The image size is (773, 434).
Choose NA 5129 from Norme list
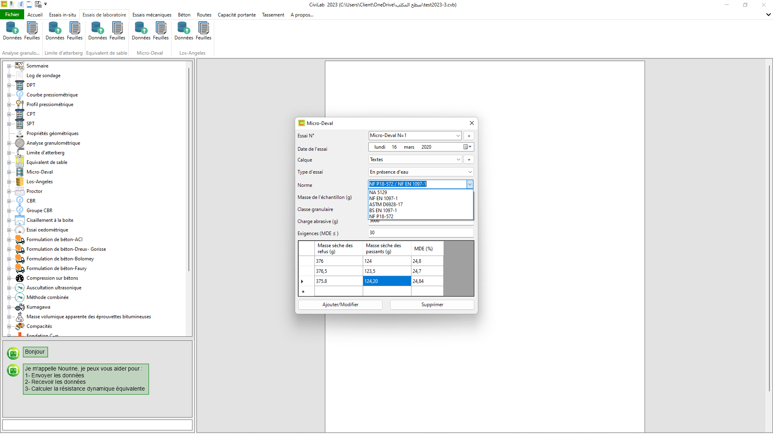421,192
